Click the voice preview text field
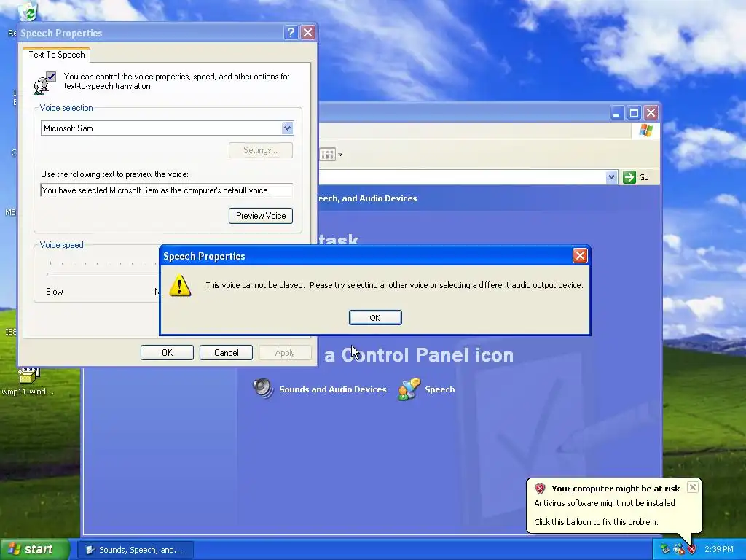This screenshot has width=746, height=560. tap(167, 190)
